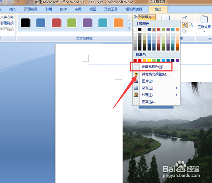Pick light blue standard color swatch
This screenshot has height=183, width=212.
(x=163, y=61)
